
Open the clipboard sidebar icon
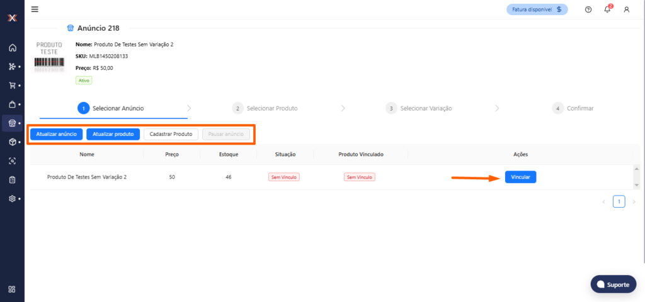point(12,179)
